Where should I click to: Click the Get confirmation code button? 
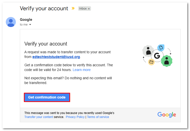pyautogui.click(x=47, y=97)
